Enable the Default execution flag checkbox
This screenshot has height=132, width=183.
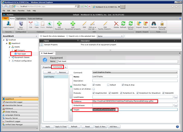point(108,85)
